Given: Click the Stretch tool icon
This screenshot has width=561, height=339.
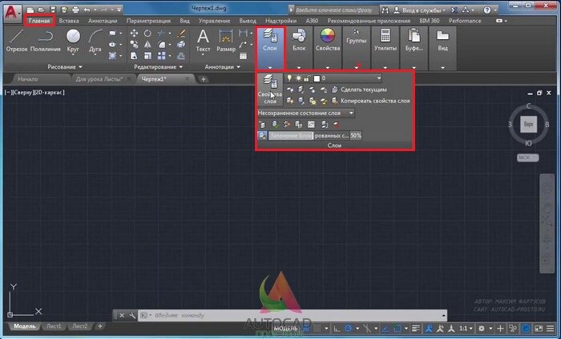Looking at the screenshot, I should [134, 56].
